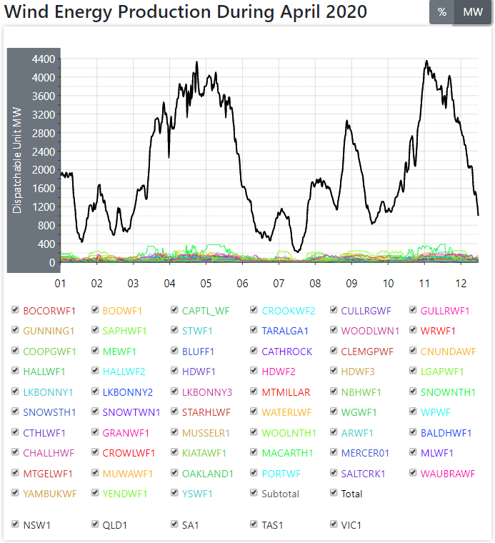
Task: Toggle the GULLRWF1 checkbox
Action: point(414,311)
